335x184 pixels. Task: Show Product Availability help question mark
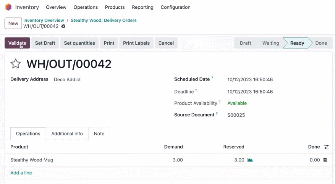(x=220, y=102)
